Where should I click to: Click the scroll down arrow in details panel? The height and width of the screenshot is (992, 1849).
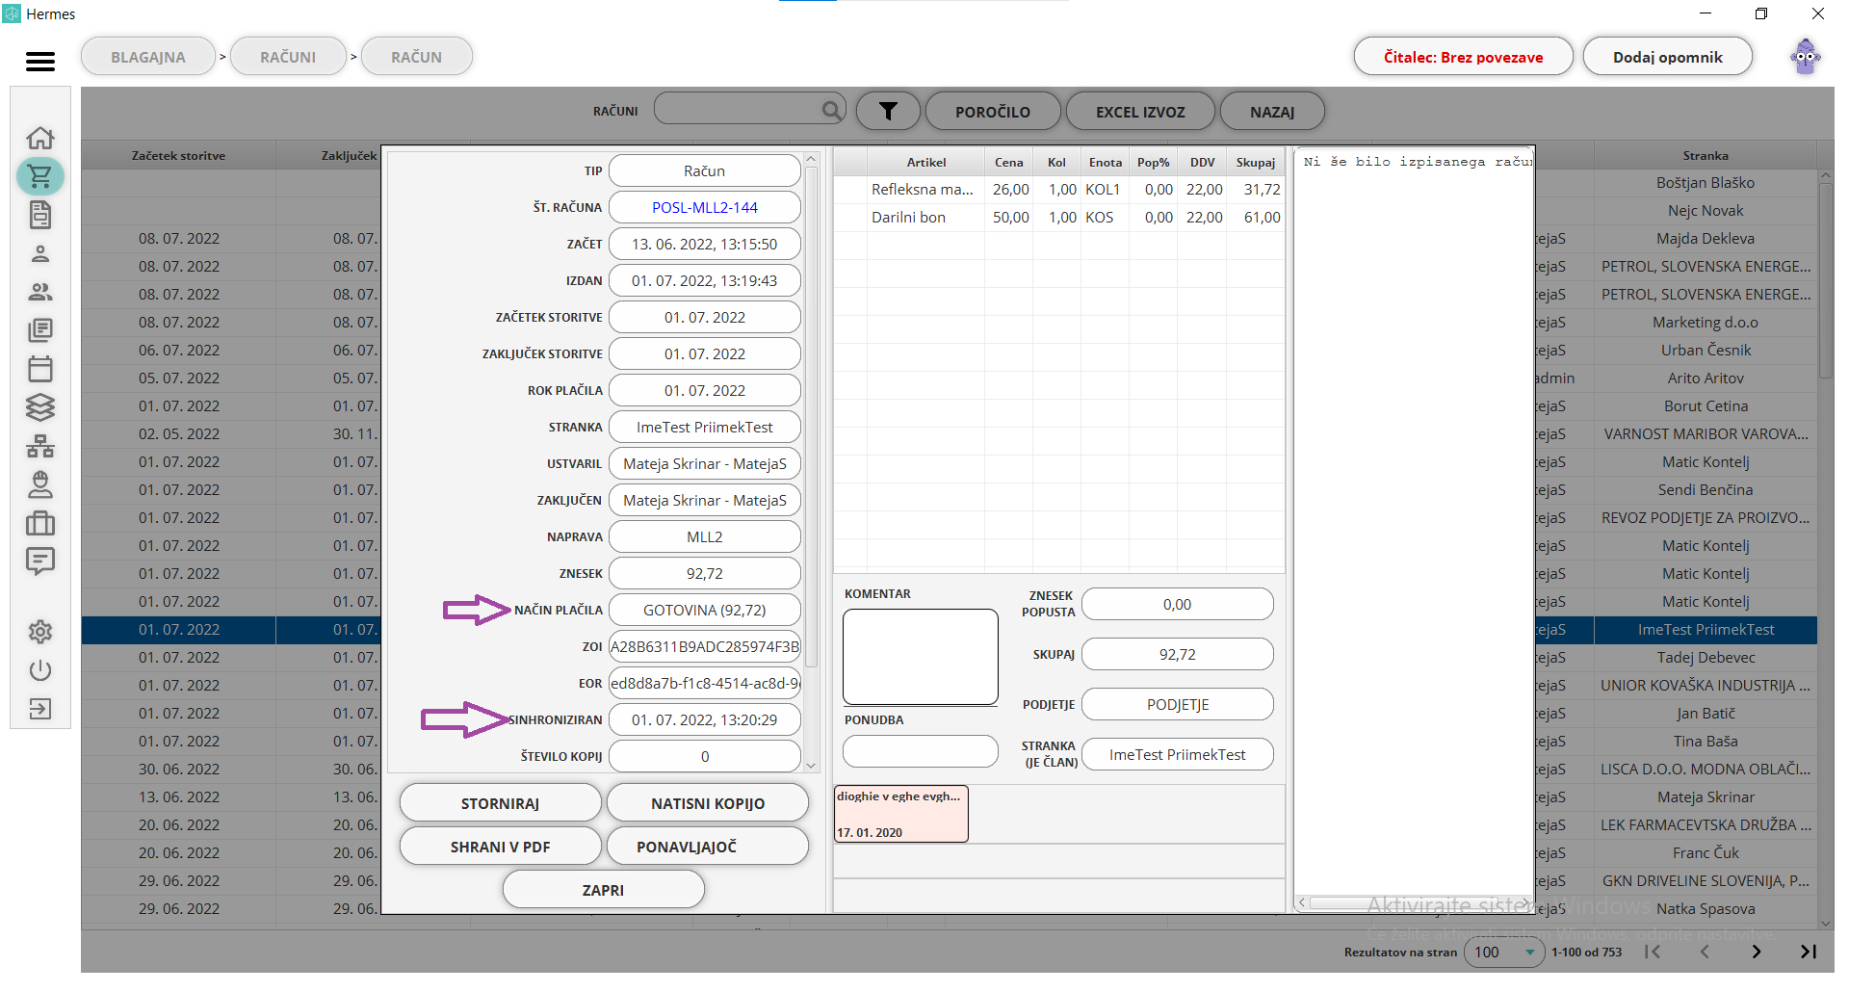click(x=811, y=766)
